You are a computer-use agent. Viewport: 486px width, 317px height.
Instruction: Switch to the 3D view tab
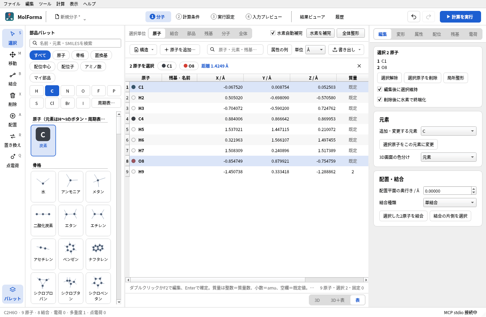coord(317,300)
